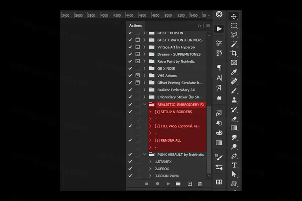Create a new action set folder icon
302x201 pixels.
click(x=178, y=184)
